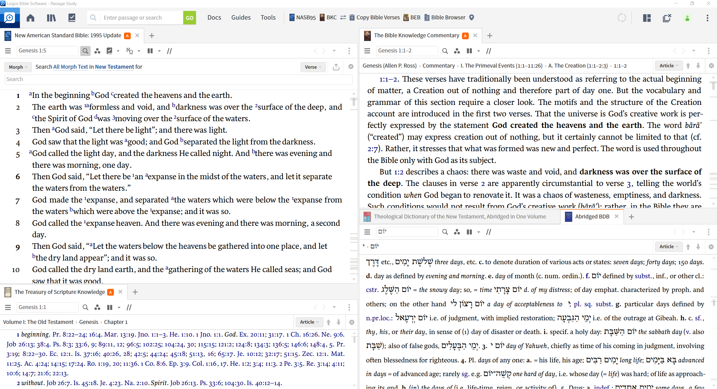Viewport: 717px width, 389px height.
Task: Go to previous article in BKC panel
Action: click(x=688, y=66)
